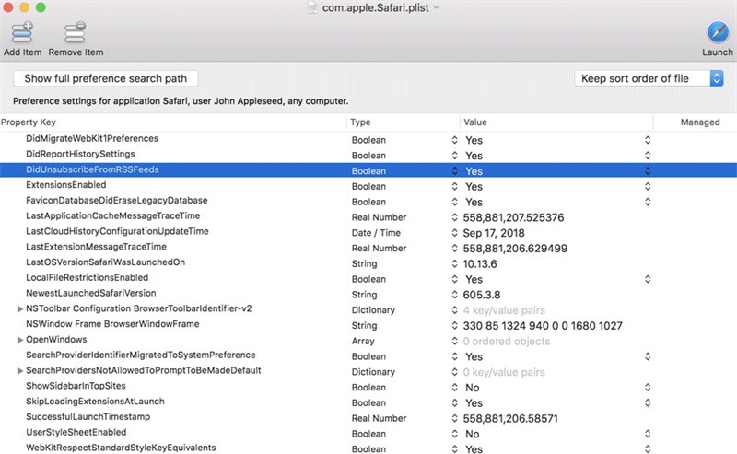Toggle FaviconDatabaseDidEraseLegacyDatabase value
Viewport: 737px width, 454px height.
pyautogui.click(x=648, y=202)
